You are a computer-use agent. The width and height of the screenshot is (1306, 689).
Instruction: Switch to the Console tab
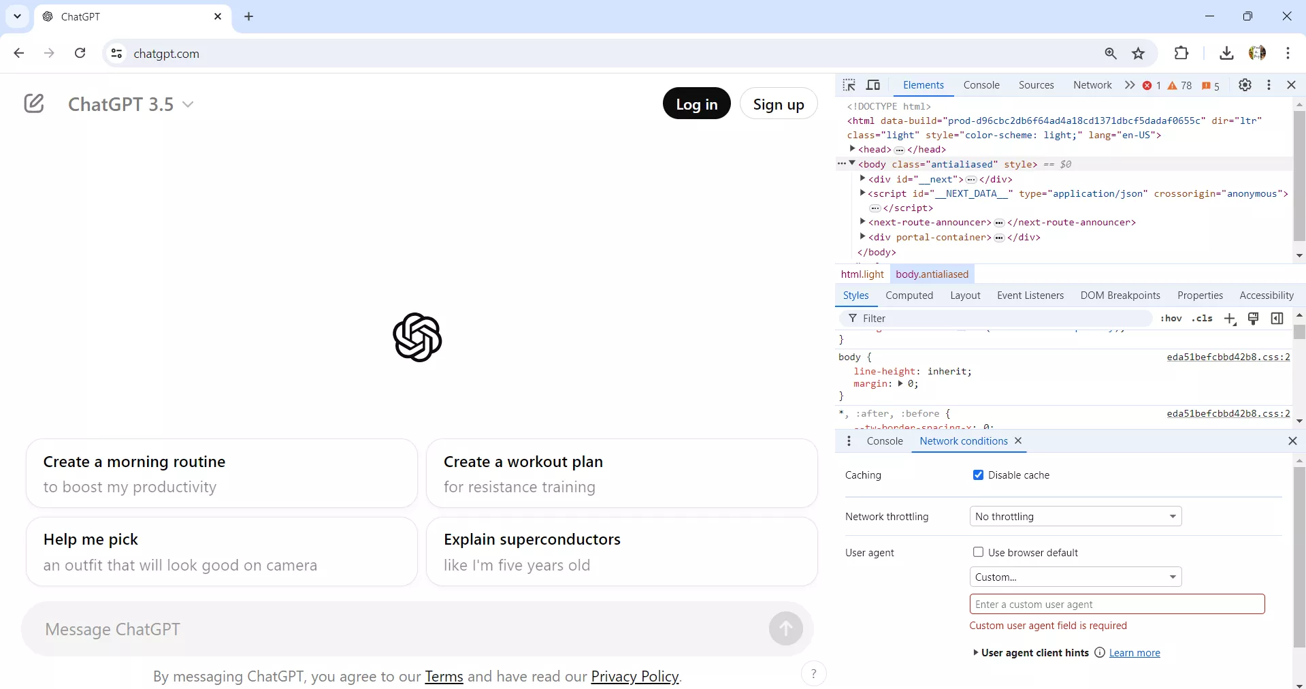981,85
